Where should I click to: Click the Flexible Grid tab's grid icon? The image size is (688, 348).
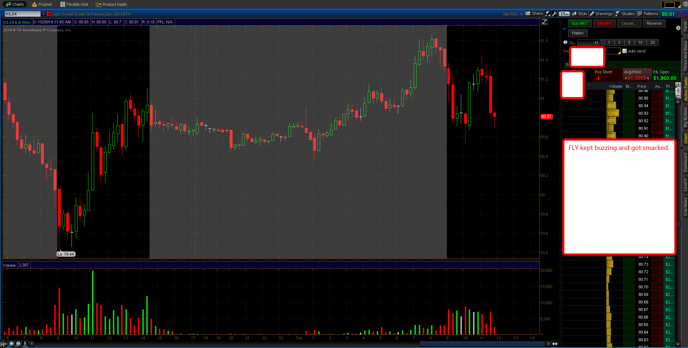(63, 4)
